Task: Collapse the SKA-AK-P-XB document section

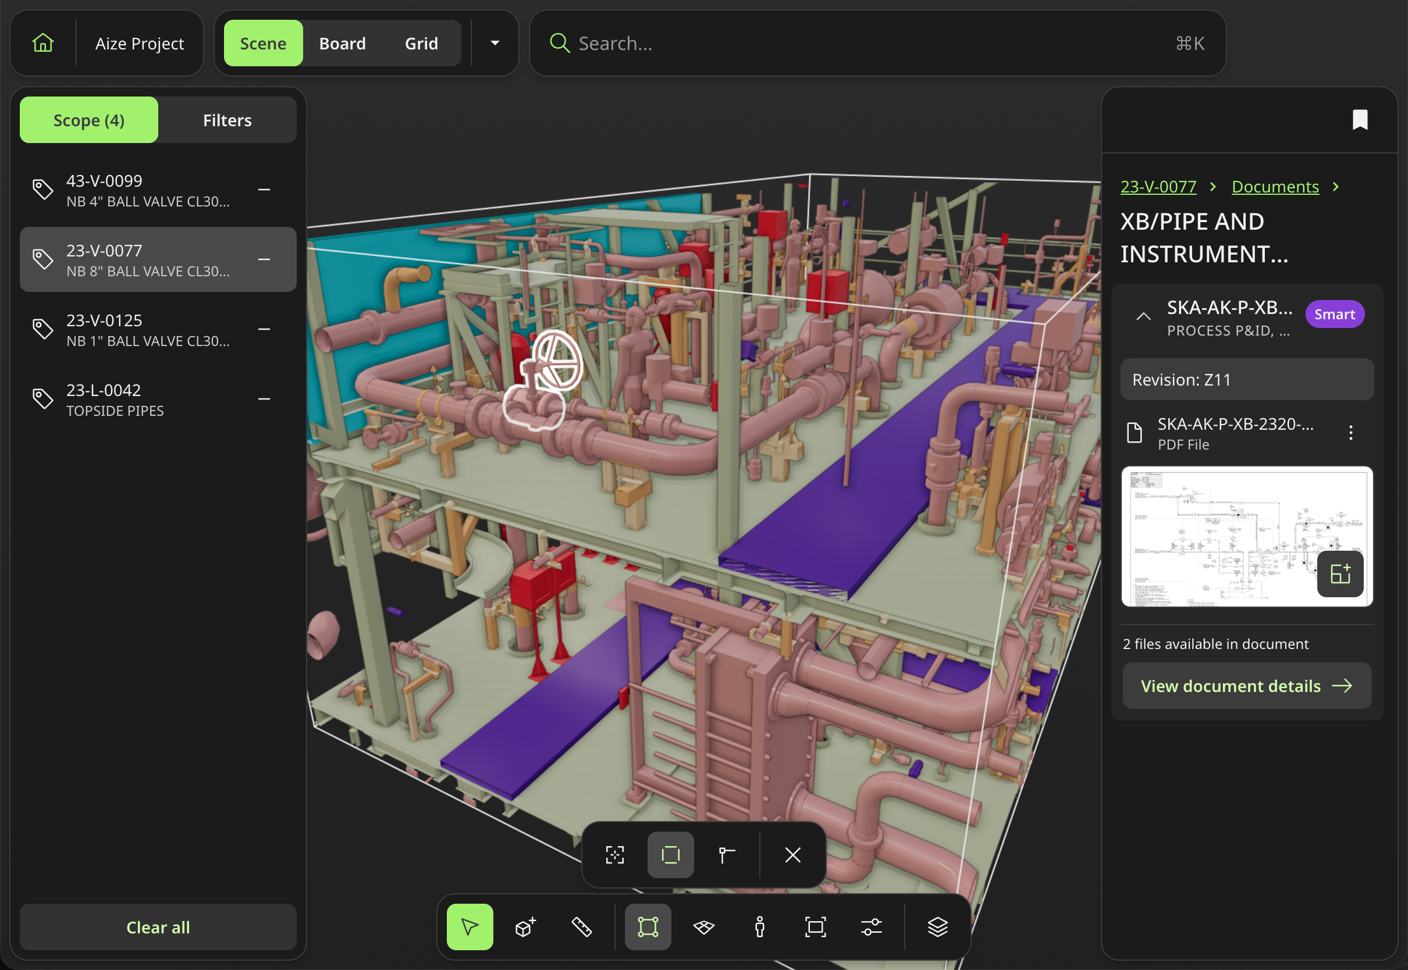Action: [x=1143, y=316]
